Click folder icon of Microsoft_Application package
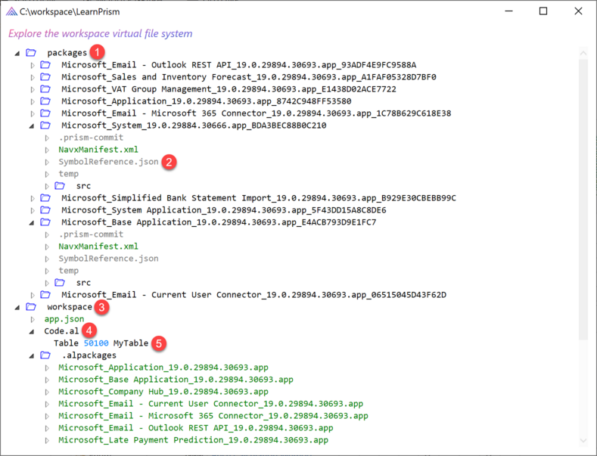Viewport: 597px width, 456px height. tap(45, 101)
